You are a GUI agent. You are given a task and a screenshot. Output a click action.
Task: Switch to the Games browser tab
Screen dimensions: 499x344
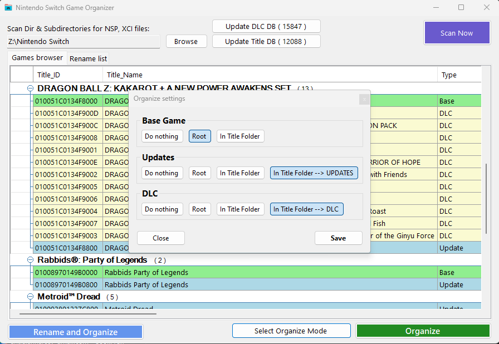[x=37, y=58]
